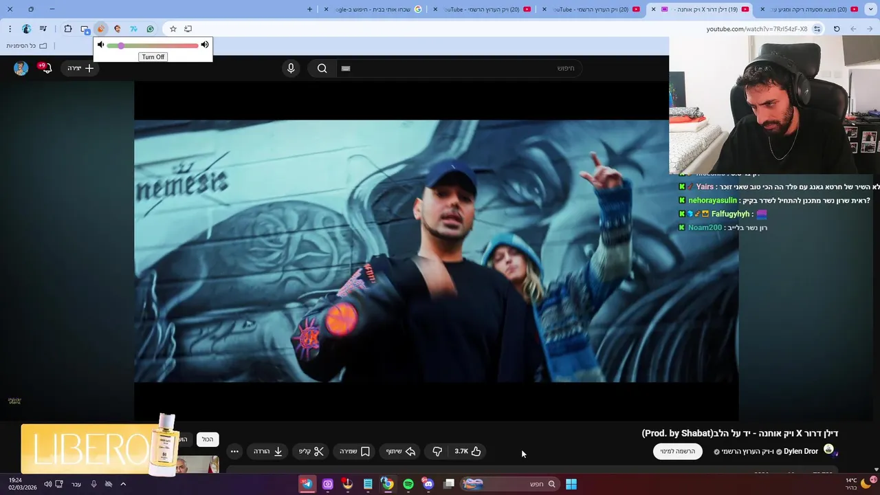Open the volume speaker icon in system tray
Viewport: 880px width, 495px height.
click(48, 484)
